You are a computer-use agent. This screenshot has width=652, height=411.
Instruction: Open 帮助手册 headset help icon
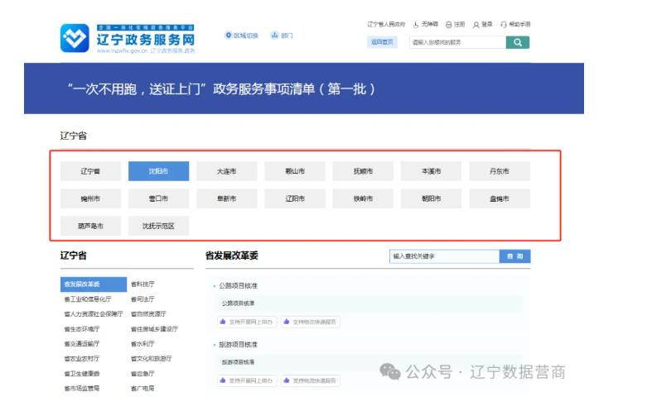point(503,25)
